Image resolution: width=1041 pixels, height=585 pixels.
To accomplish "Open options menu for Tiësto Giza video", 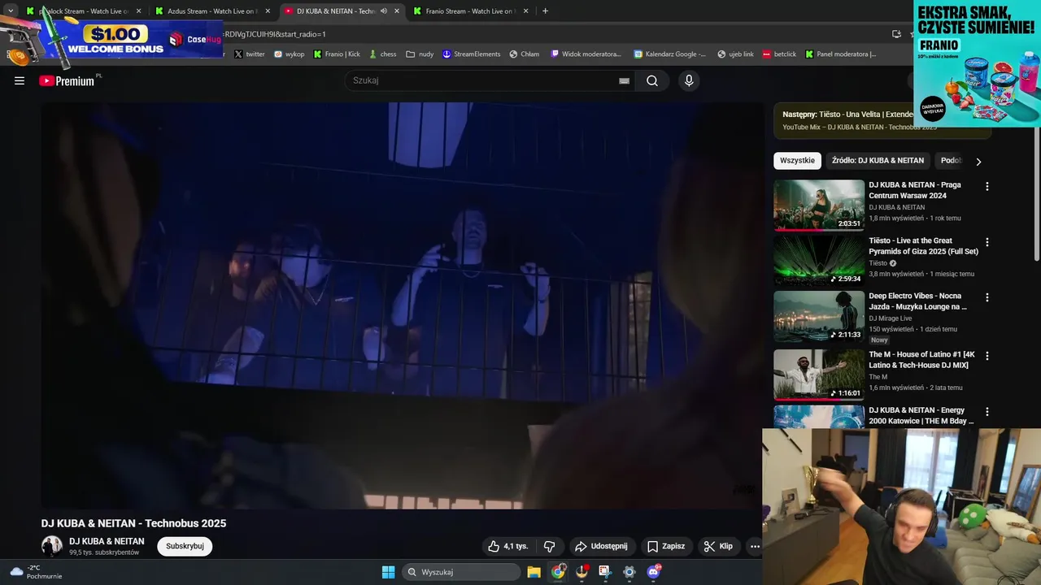I will point(987,242).
